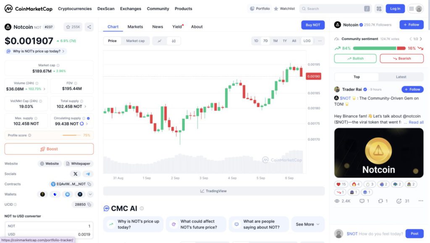Select the line chart view icon
The width and height of the screenshot is (430, 243).
[160, 41]
